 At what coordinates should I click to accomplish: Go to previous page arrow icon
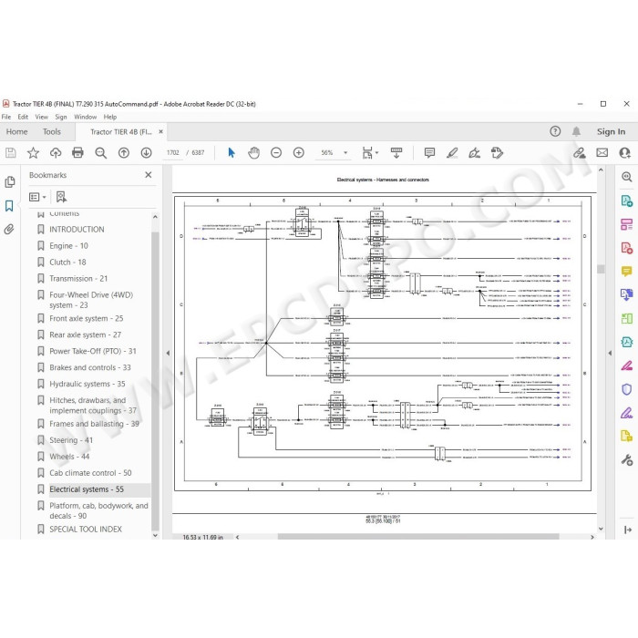pos(124,152)
